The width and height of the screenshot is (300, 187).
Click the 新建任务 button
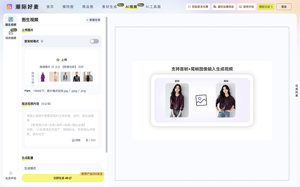click(93, 20)
